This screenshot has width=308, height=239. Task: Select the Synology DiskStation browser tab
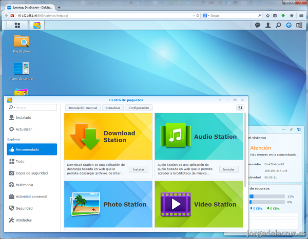[x=29, y=8]
